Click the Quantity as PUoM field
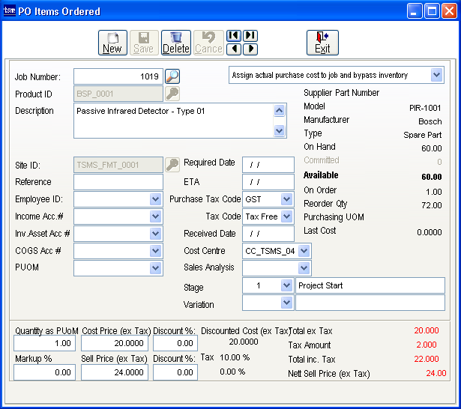 tap(43, 343)
